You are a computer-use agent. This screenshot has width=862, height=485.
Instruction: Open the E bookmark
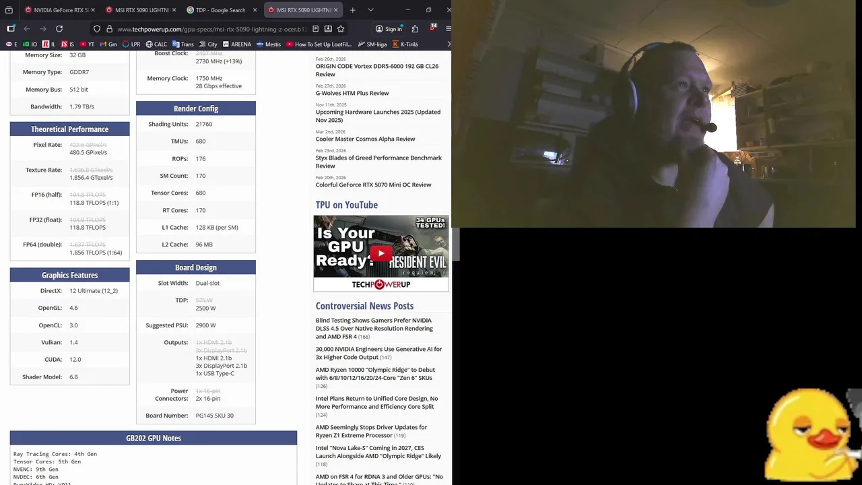[x=11, y=44]
